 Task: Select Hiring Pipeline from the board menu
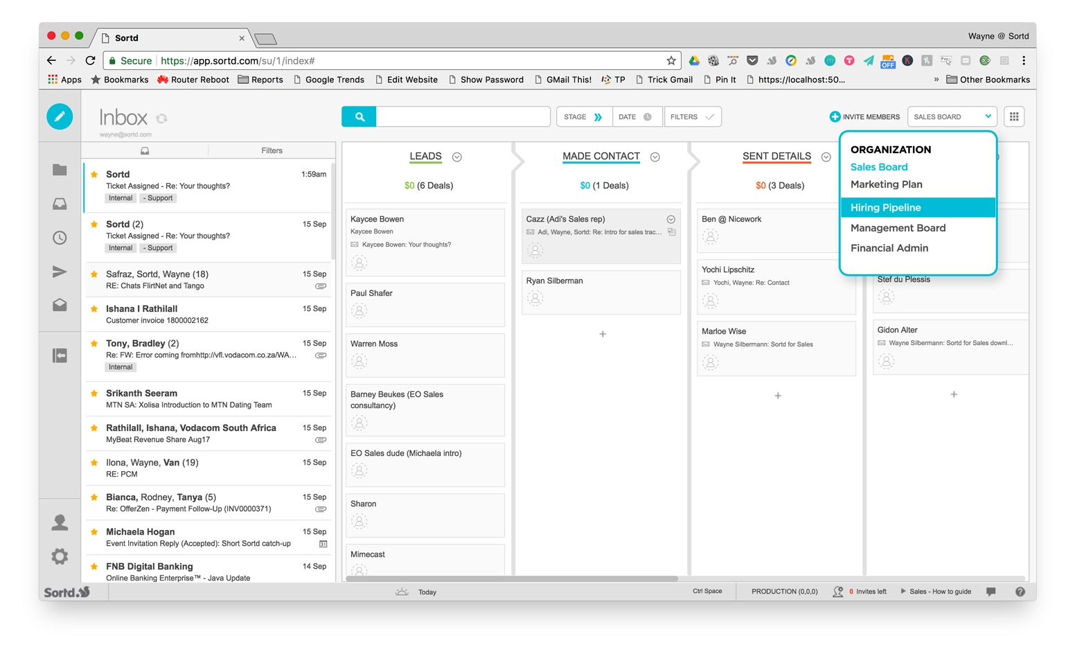point(885,208)
